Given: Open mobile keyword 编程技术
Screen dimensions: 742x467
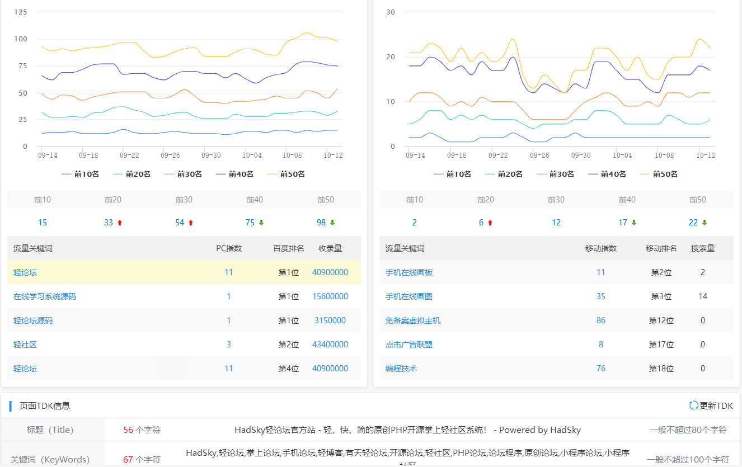Looking at the screenshot, I should 401,369.
